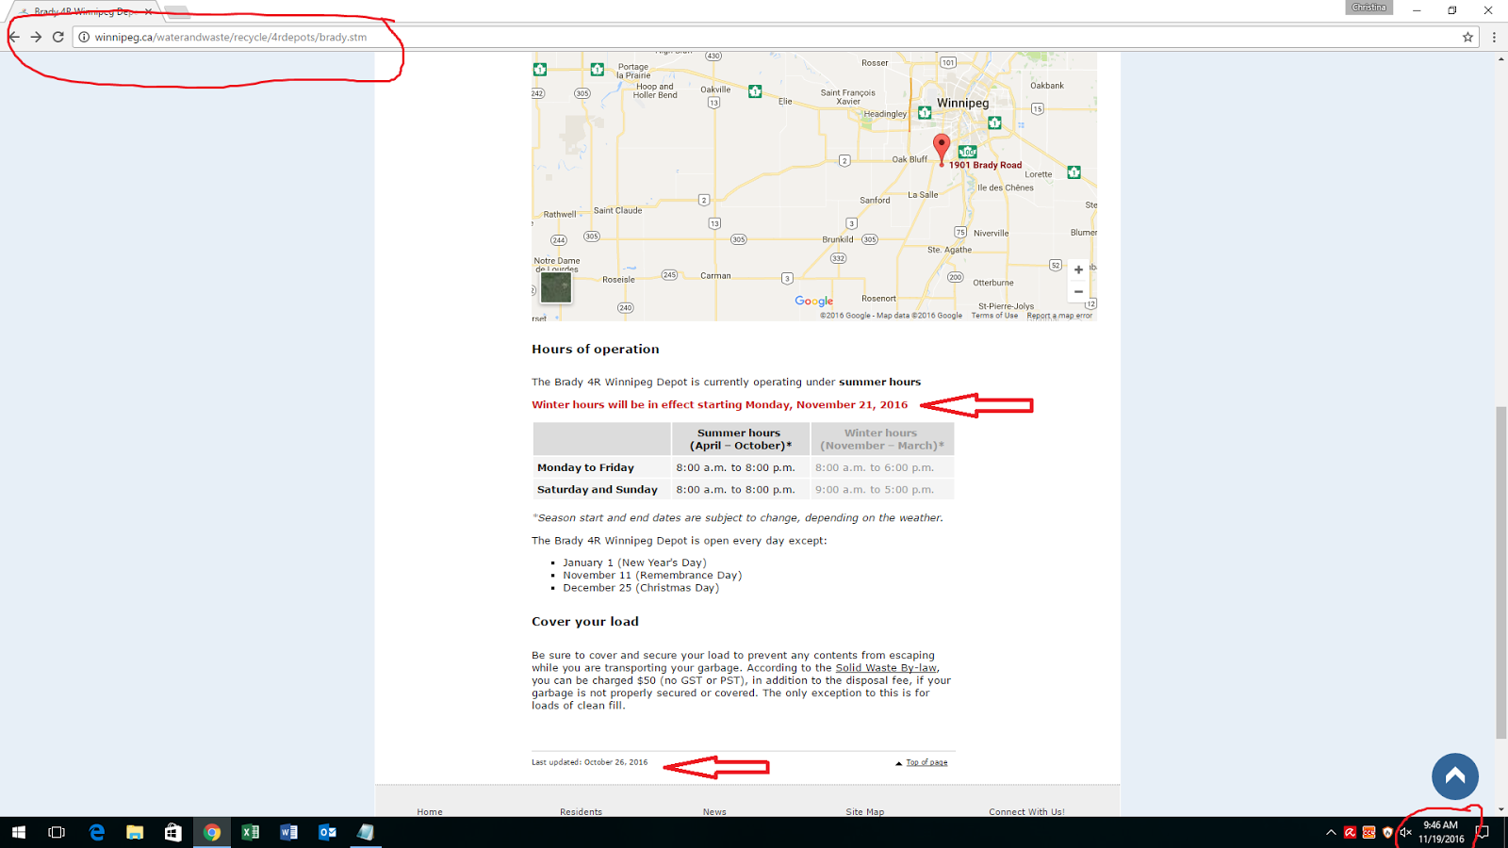Open the News footer link
The image size is (1508, 848).
pyautogui.click(x=714, y=811)
